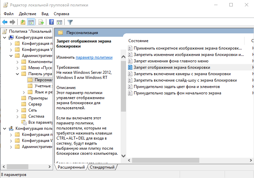The image size is (254, 178).
Task: Open the Действие menu
Action: 28,14
